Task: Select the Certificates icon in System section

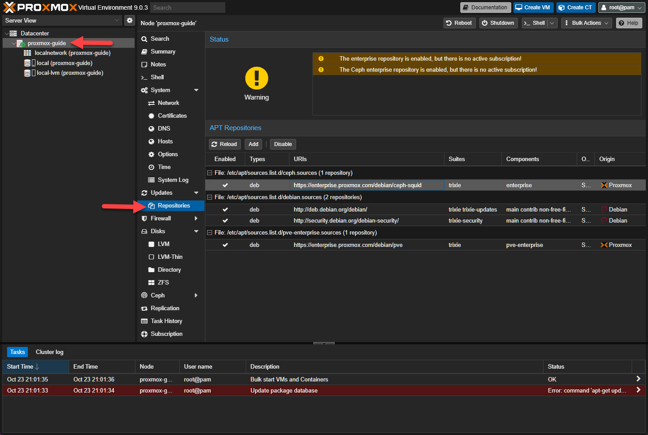Action: 151,116
